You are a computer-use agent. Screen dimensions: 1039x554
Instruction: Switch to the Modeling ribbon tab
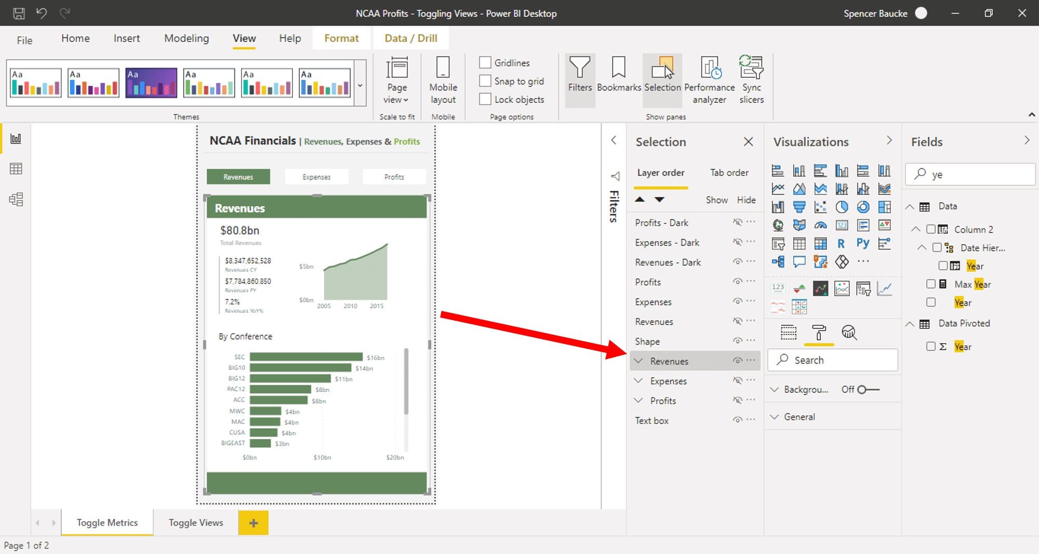tap(185, 38)
